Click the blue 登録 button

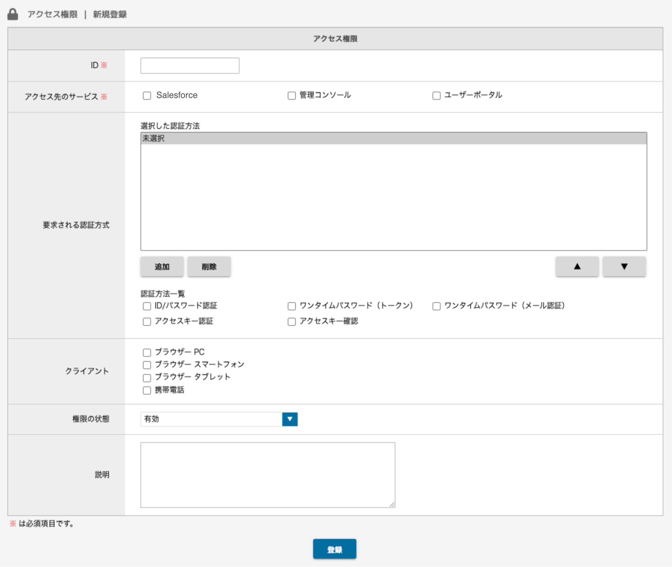click(334, 549)
